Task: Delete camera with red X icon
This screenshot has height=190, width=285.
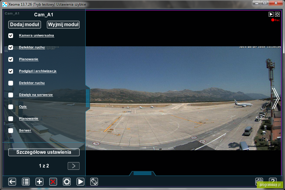Action: click(53, 182)
